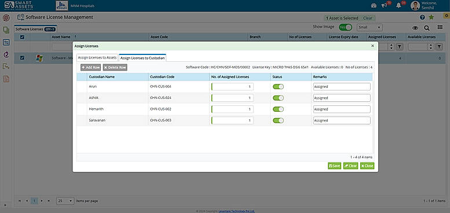Click the Windows software asset thumbnail
Screen dimensions: 450x213
(39, 58)
